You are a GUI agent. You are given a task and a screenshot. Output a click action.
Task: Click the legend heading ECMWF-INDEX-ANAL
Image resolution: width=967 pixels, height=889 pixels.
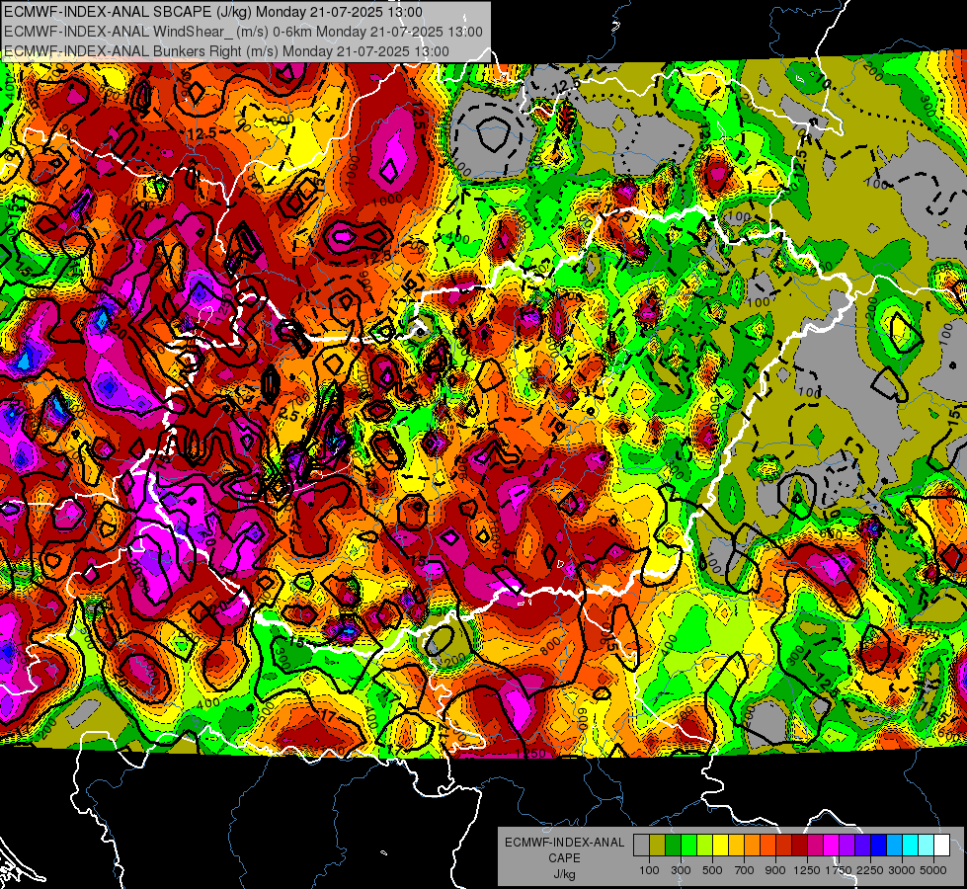coord(564,843)
